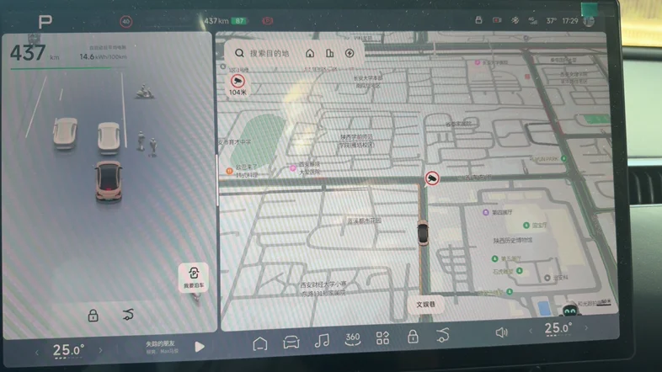Find charging stations via lightning icon
662x372 pixels.
(x=350, y=53)
